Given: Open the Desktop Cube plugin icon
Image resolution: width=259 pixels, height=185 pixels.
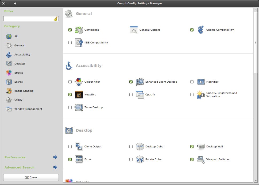Looking at the screenshot, I should click(140, 147).
